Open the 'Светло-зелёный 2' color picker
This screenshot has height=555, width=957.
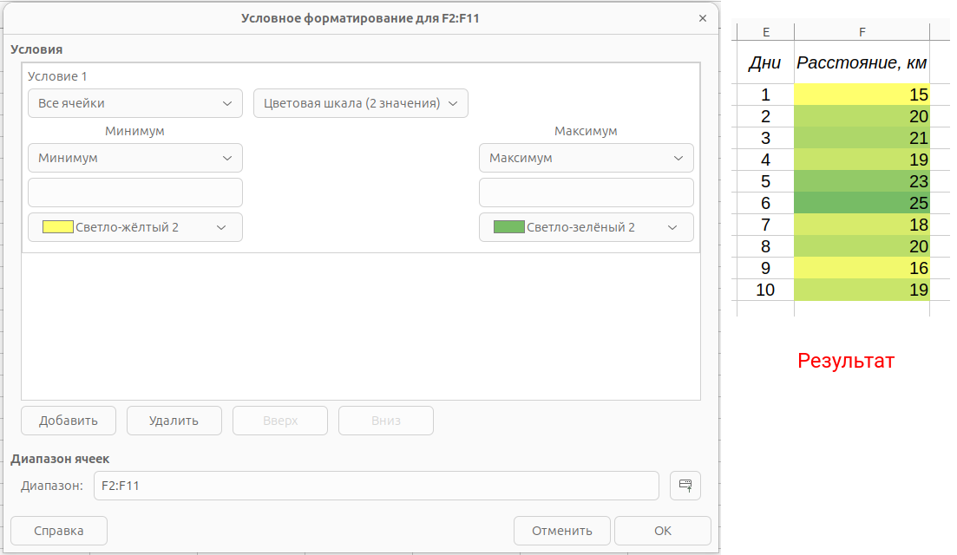586,227
